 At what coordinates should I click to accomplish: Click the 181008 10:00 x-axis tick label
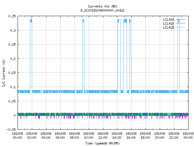89,136
